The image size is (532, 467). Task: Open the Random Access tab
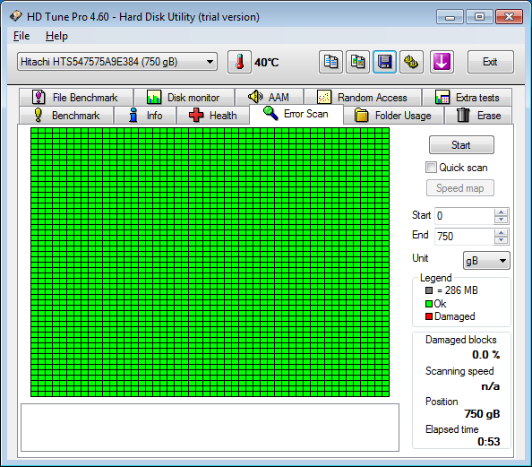pyautogui.click(x=363, y=98)
